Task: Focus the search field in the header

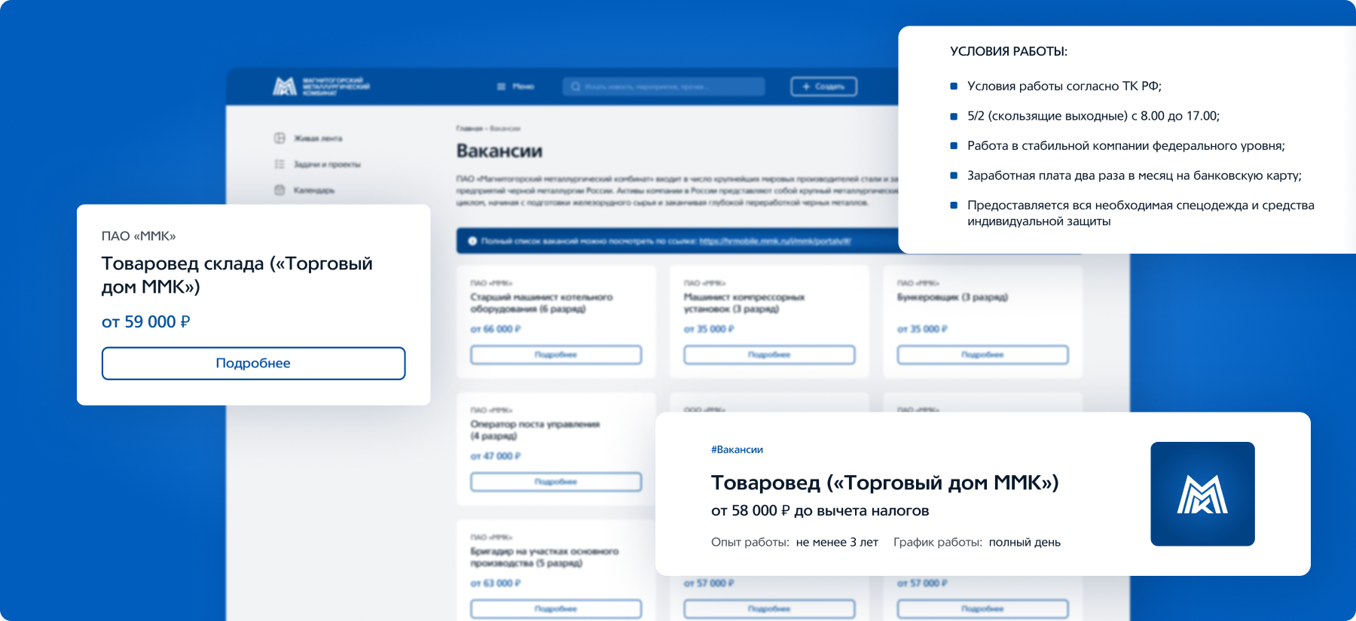Action: tap(664, 87)
